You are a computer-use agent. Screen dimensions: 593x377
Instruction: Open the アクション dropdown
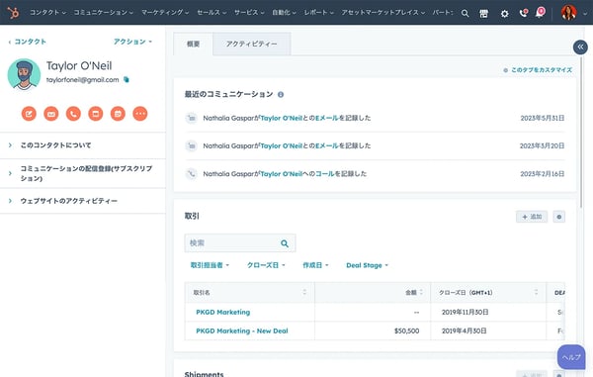[x=132, y=42]
